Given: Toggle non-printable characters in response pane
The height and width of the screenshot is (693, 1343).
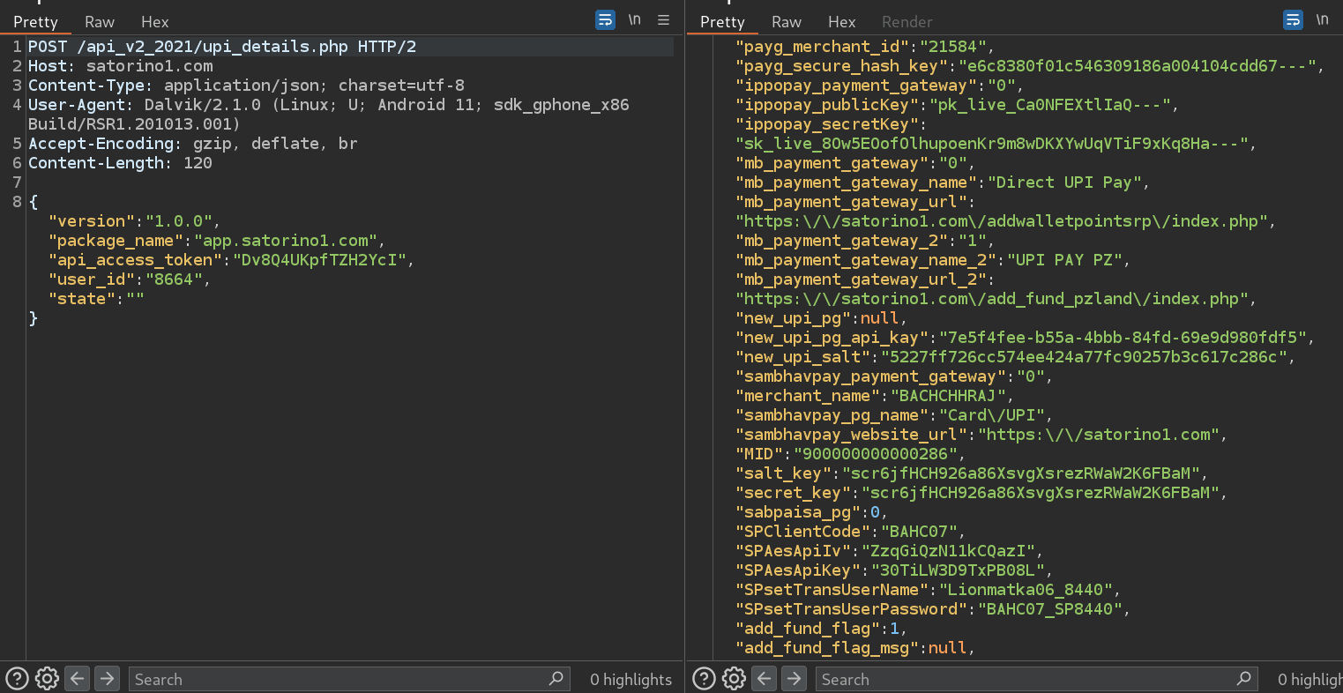Looking at the screenshot, I should coord(1323,20).
